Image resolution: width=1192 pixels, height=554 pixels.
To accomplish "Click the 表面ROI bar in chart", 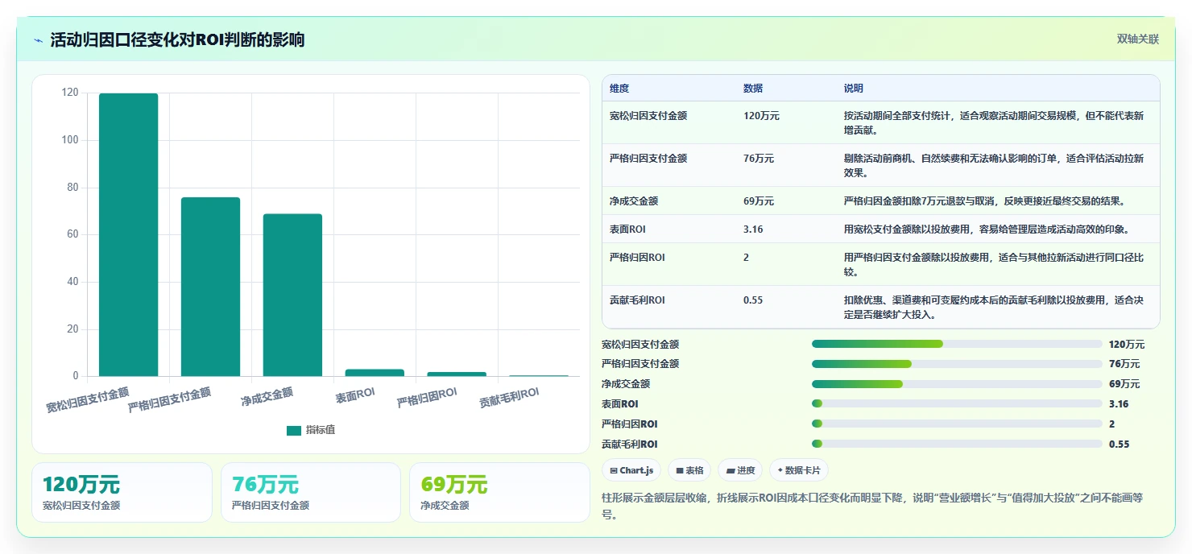I will coord(375,373).
